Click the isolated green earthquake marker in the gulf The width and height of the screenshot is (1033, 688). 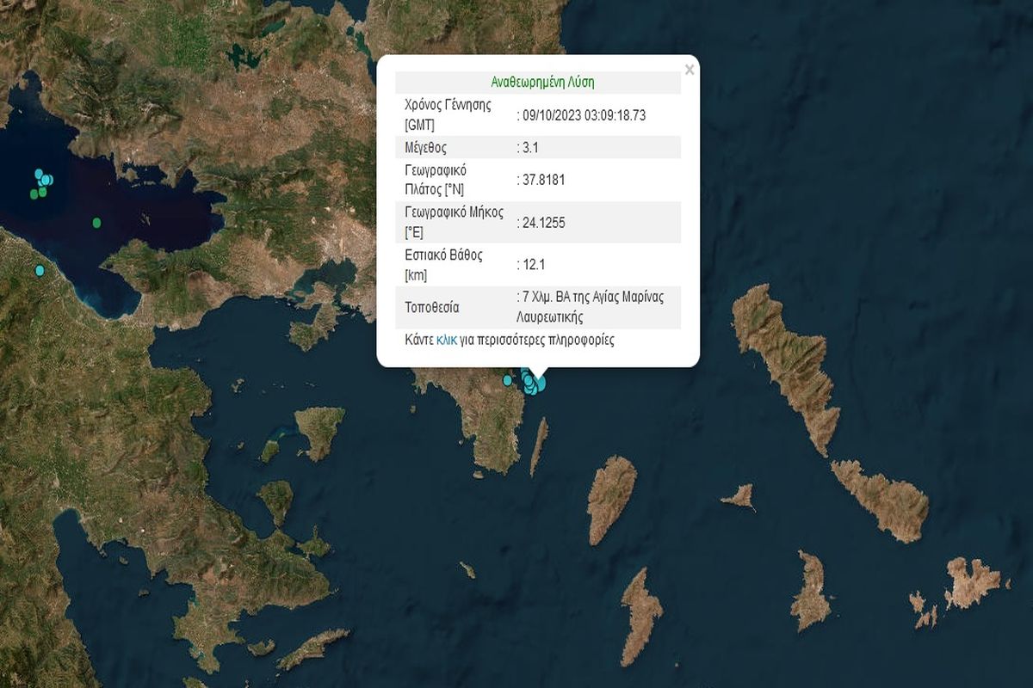pyautogui.click(x=96, y=223)
